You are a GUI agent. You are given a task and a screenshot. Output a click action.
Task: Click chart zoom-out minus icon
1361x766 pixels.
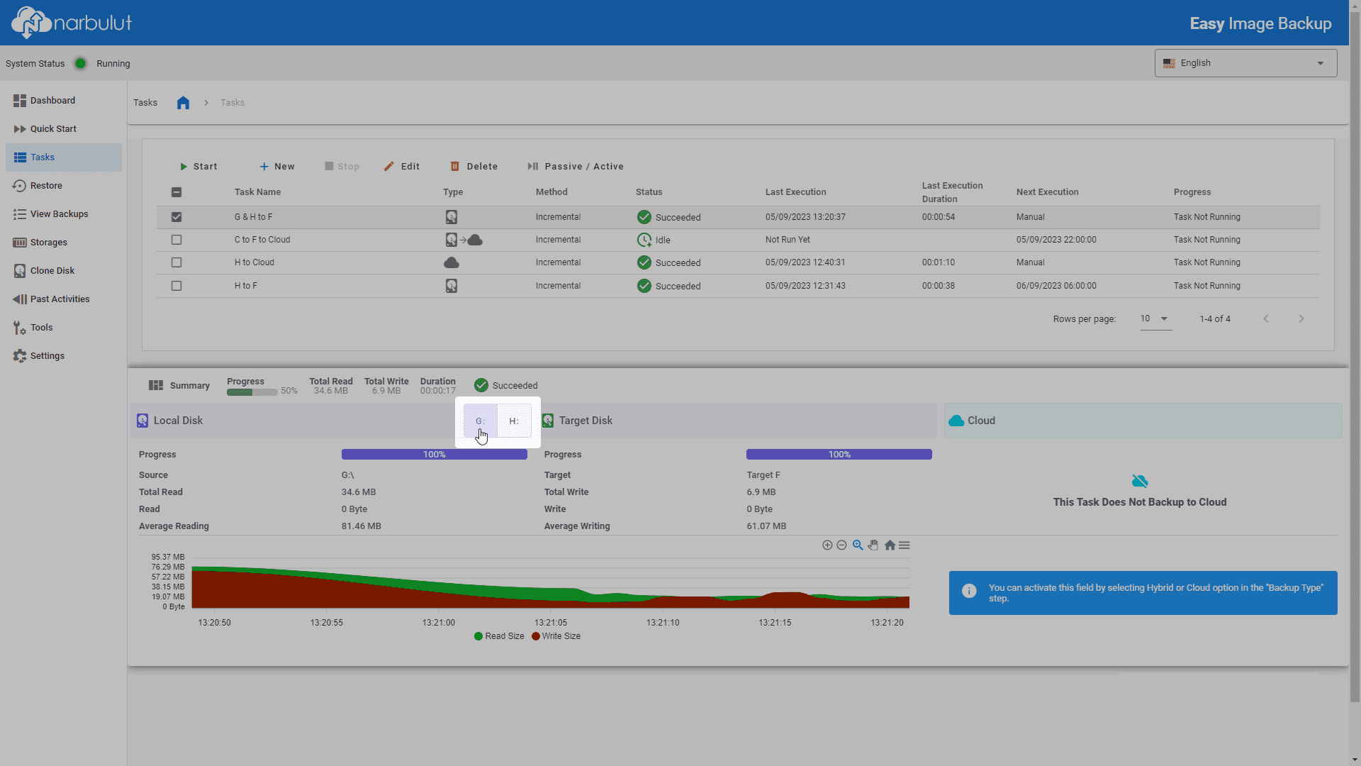(841, 545)
